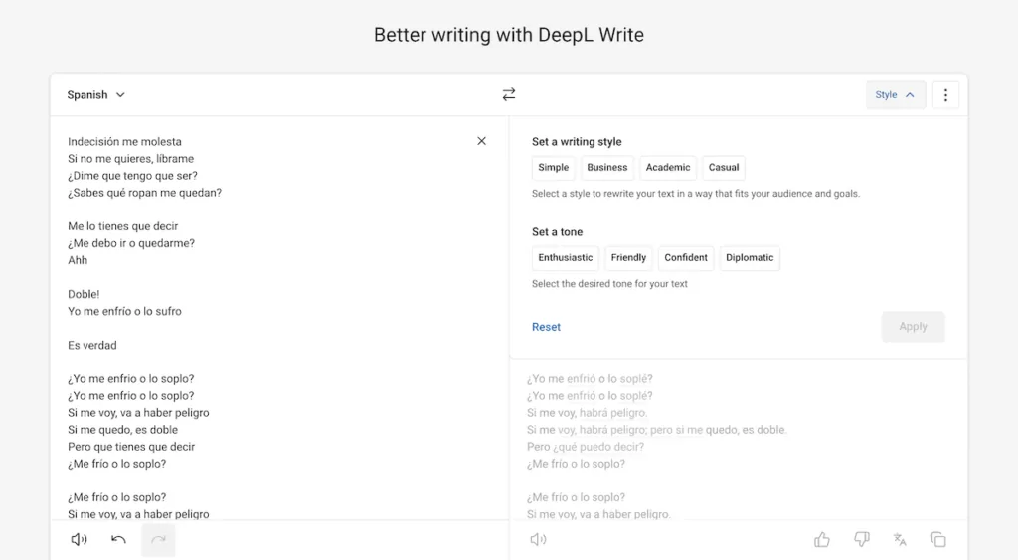The image size is (1018, 560).
Task: Set the tone to Friendly
Action: [628, 258]
